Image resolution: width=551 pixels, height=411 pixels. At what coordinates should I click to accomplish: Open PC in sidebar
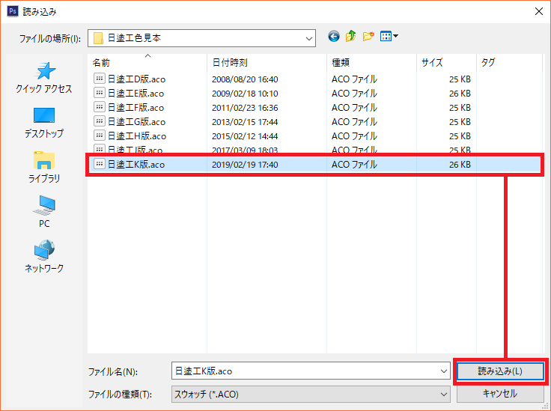44,212
